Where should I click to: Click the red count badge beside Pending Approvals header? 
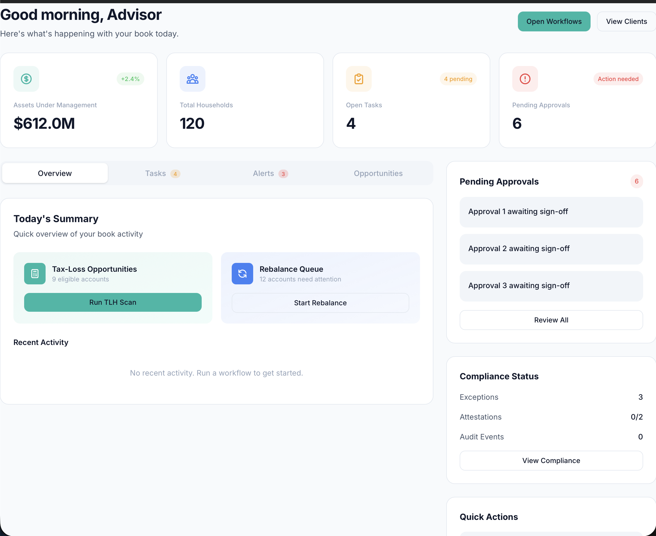(636, 181)
